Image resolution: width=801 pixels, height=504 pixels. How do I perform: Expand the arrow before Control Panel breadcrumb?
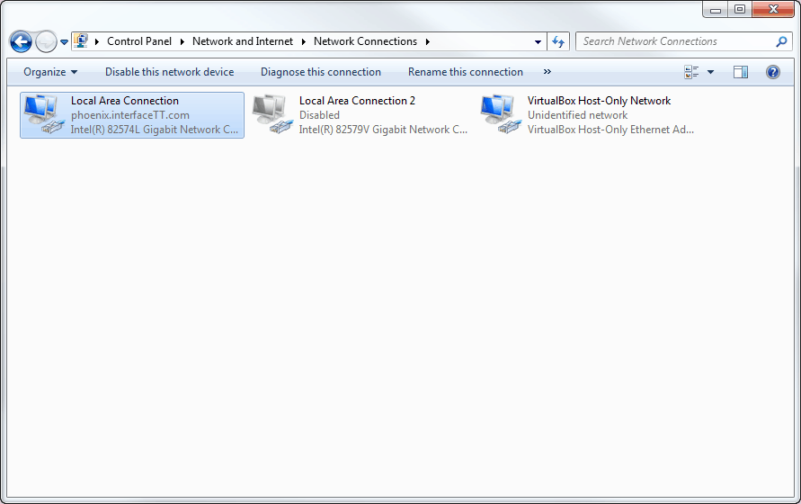point(97,41)
